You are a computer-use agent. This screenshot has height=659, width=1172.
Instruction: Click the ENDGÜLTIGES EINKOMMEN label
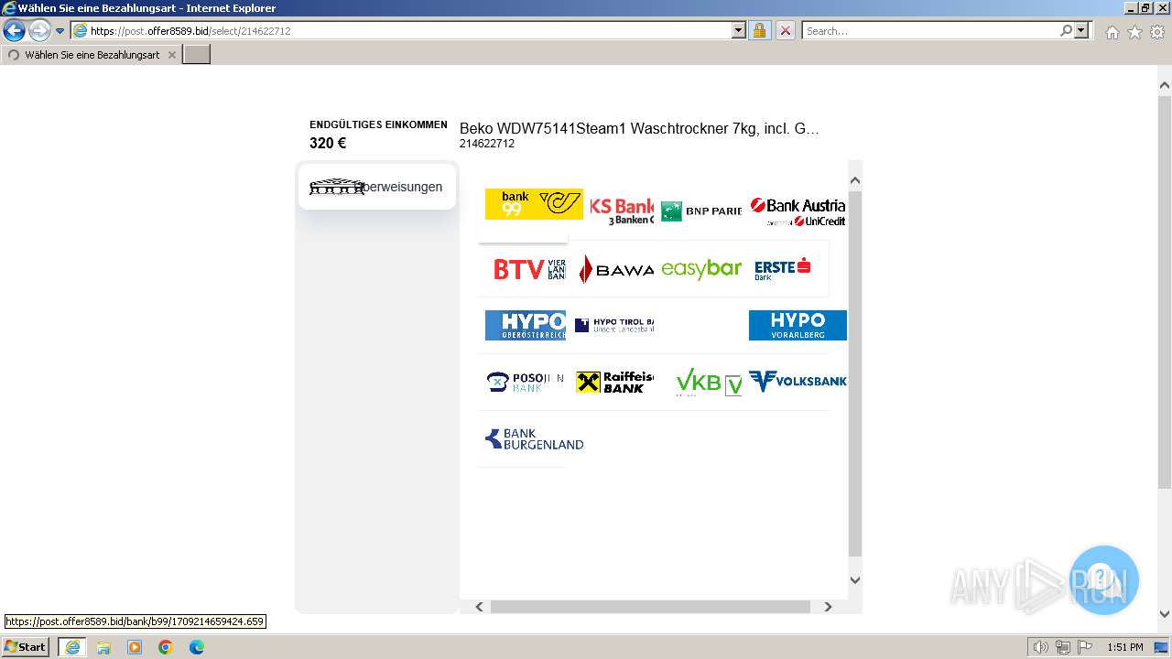click(x=378, y=124)
